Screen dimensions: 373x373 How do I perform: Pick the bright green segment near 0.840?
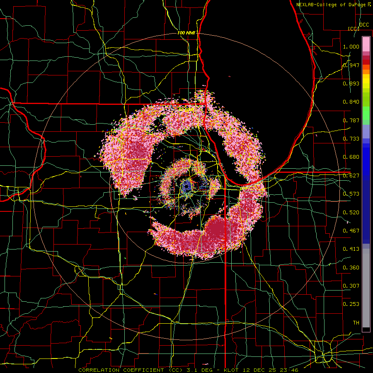[366, 113]
